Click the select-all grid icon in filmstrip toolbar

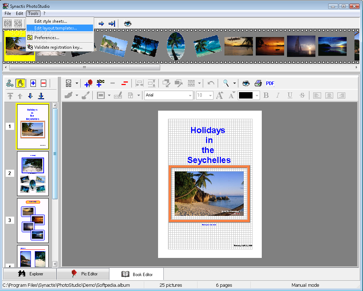pos(8,23)
